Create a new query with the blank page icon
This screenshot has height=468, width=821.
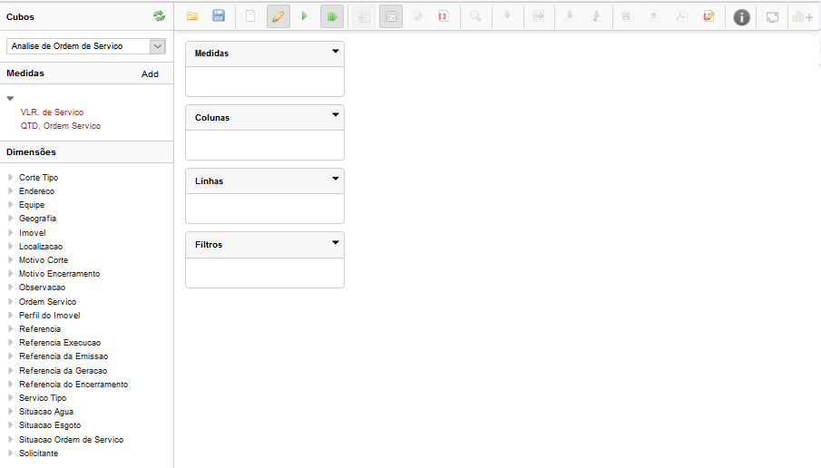[250, 16]
